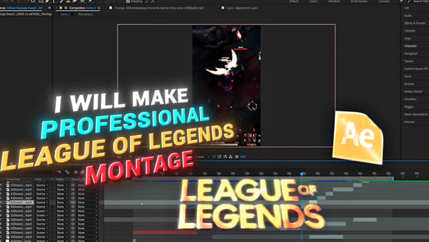The width and height of the screenshot is (429, 242).
Task: Click the Timeline icon in viewer bar
Action: tap(225, 157)
